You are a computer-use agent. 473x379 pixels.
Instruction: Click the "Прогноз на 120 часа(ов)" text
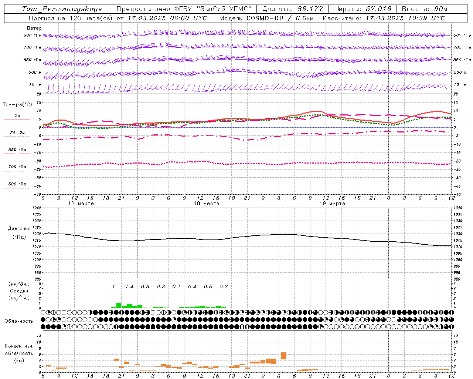click(71, 18)
